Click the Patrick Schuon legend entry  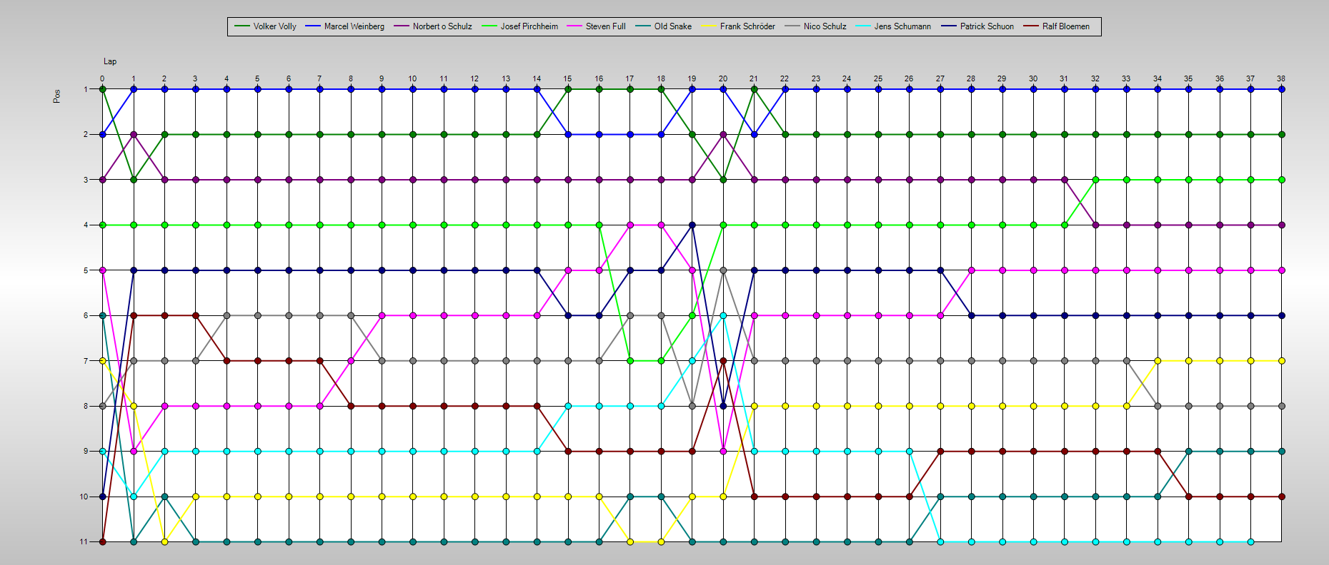[x=977, y=26]
